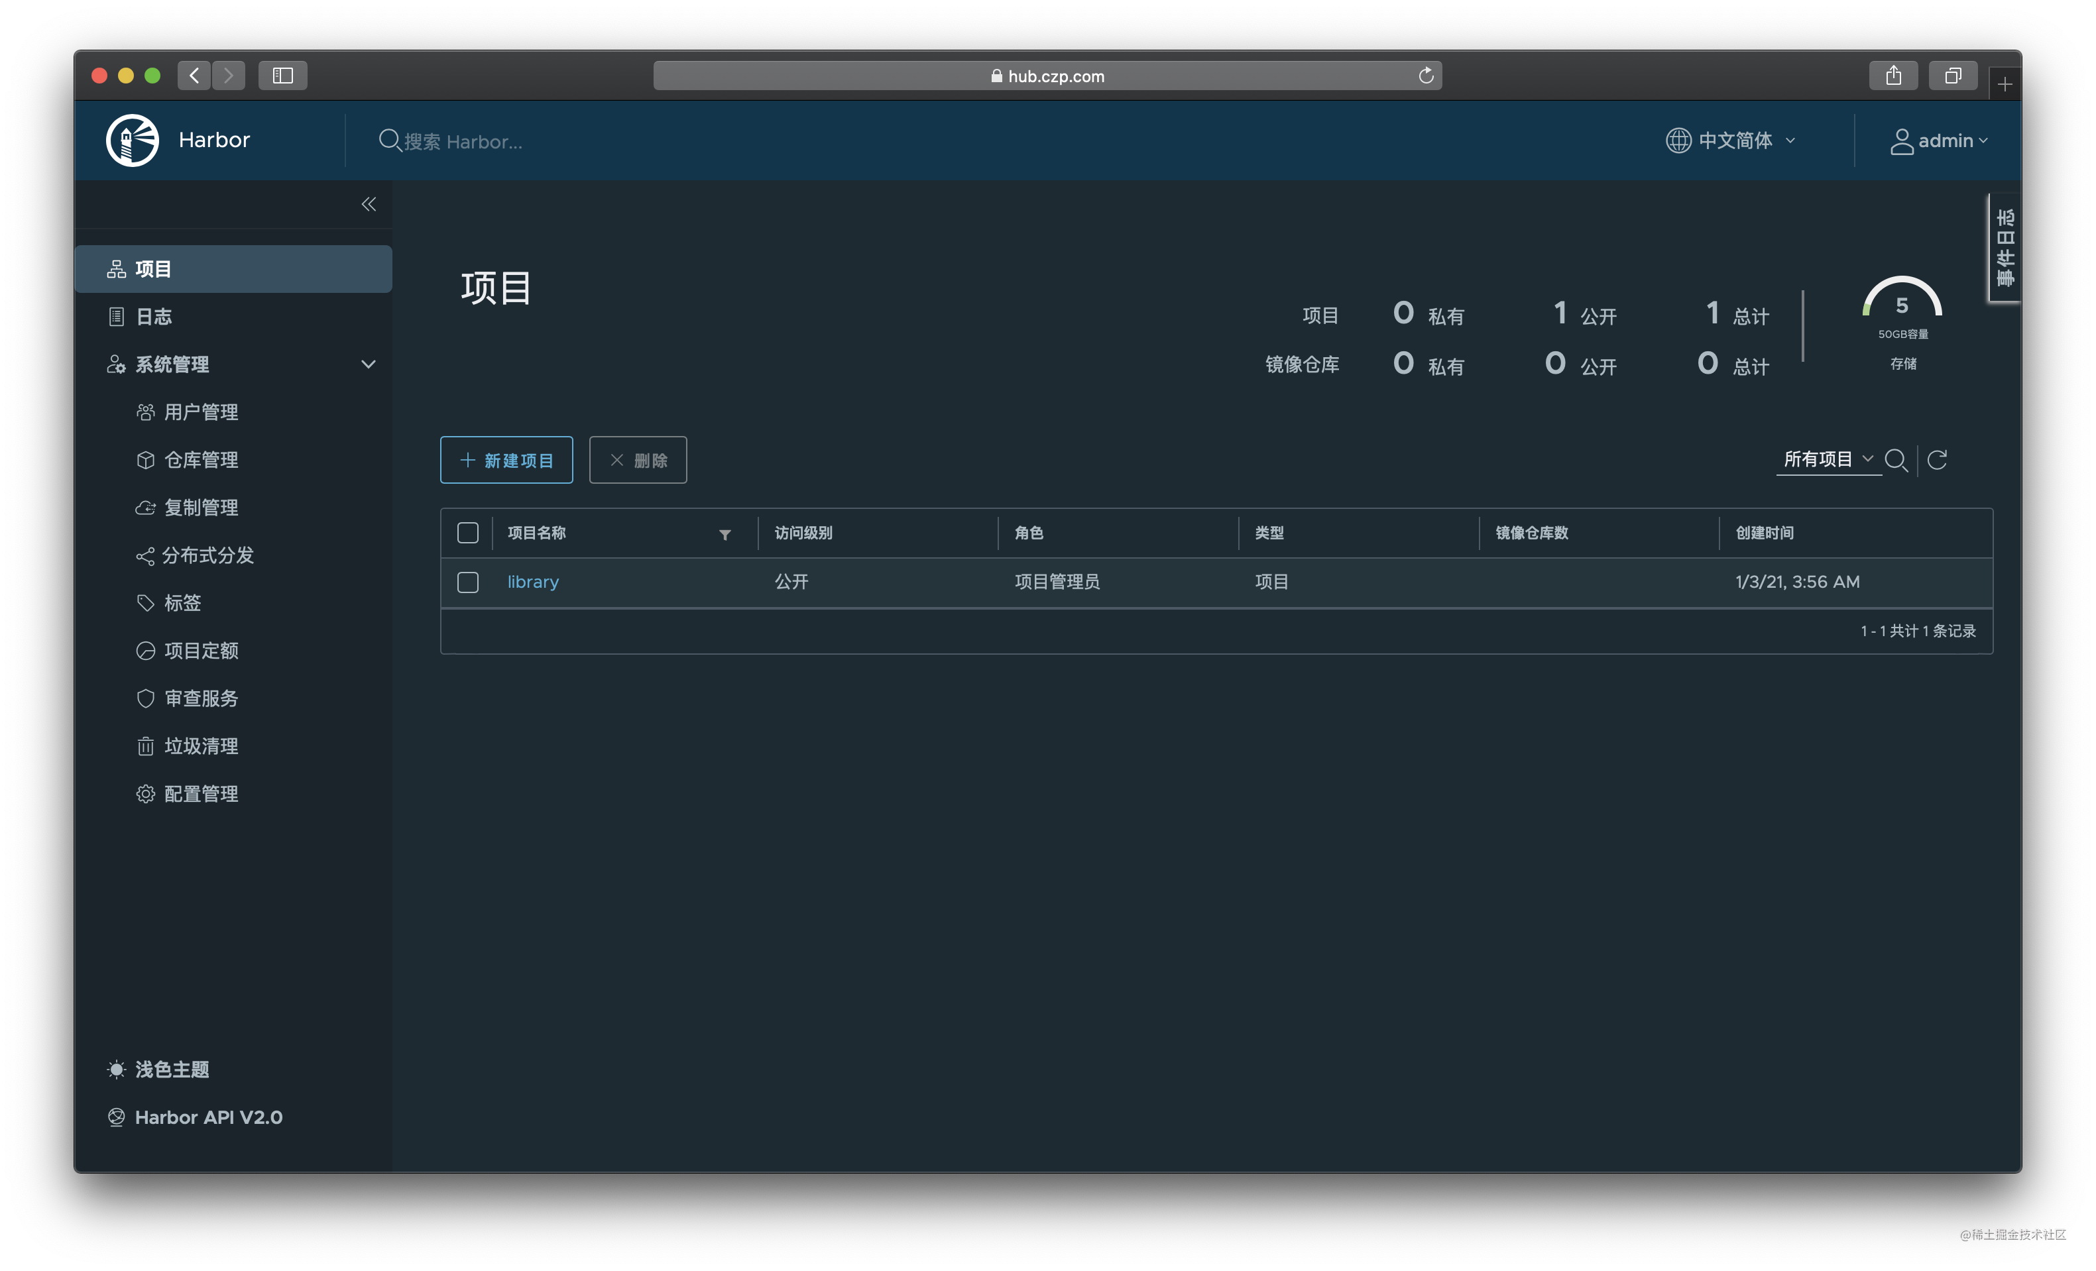Go to 审查服务 interrogation services
This screenshot has width=2096, height=1271.
click(201, 698)
